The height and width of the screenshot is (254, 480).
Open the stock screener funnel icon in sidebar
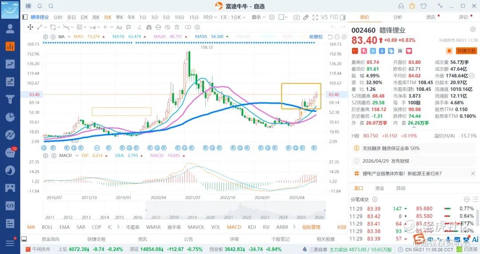point(10,99)
